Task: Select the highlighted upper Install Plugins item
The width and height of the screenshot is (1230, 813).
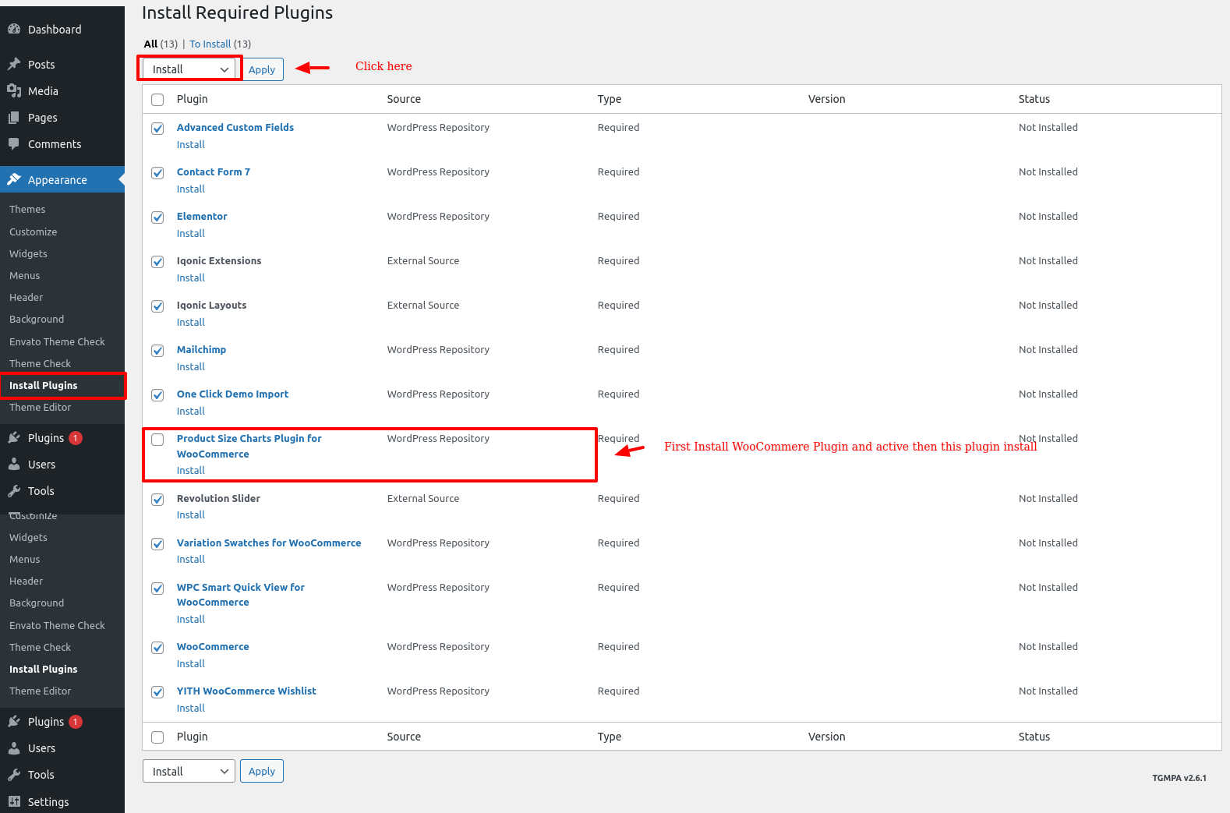Action: (43, 385)
